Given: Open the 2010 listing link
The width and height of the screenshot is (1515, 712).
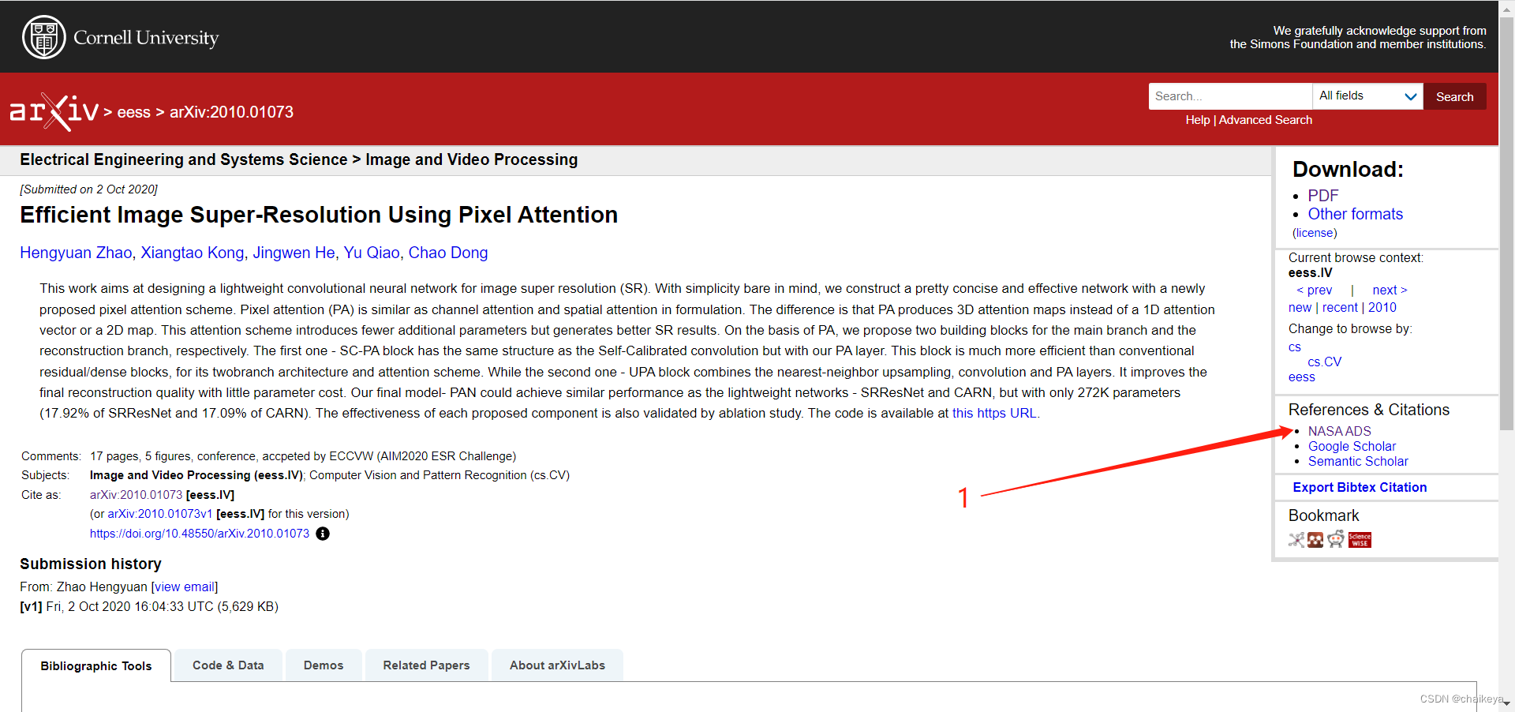Looking at the screenshot, I should pos(1382,308).
